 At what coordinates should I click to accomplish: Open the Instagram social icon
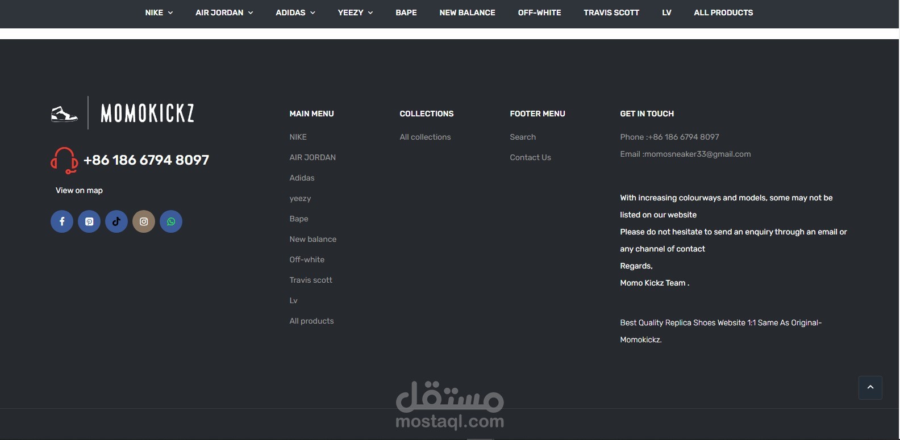[144, 221]
